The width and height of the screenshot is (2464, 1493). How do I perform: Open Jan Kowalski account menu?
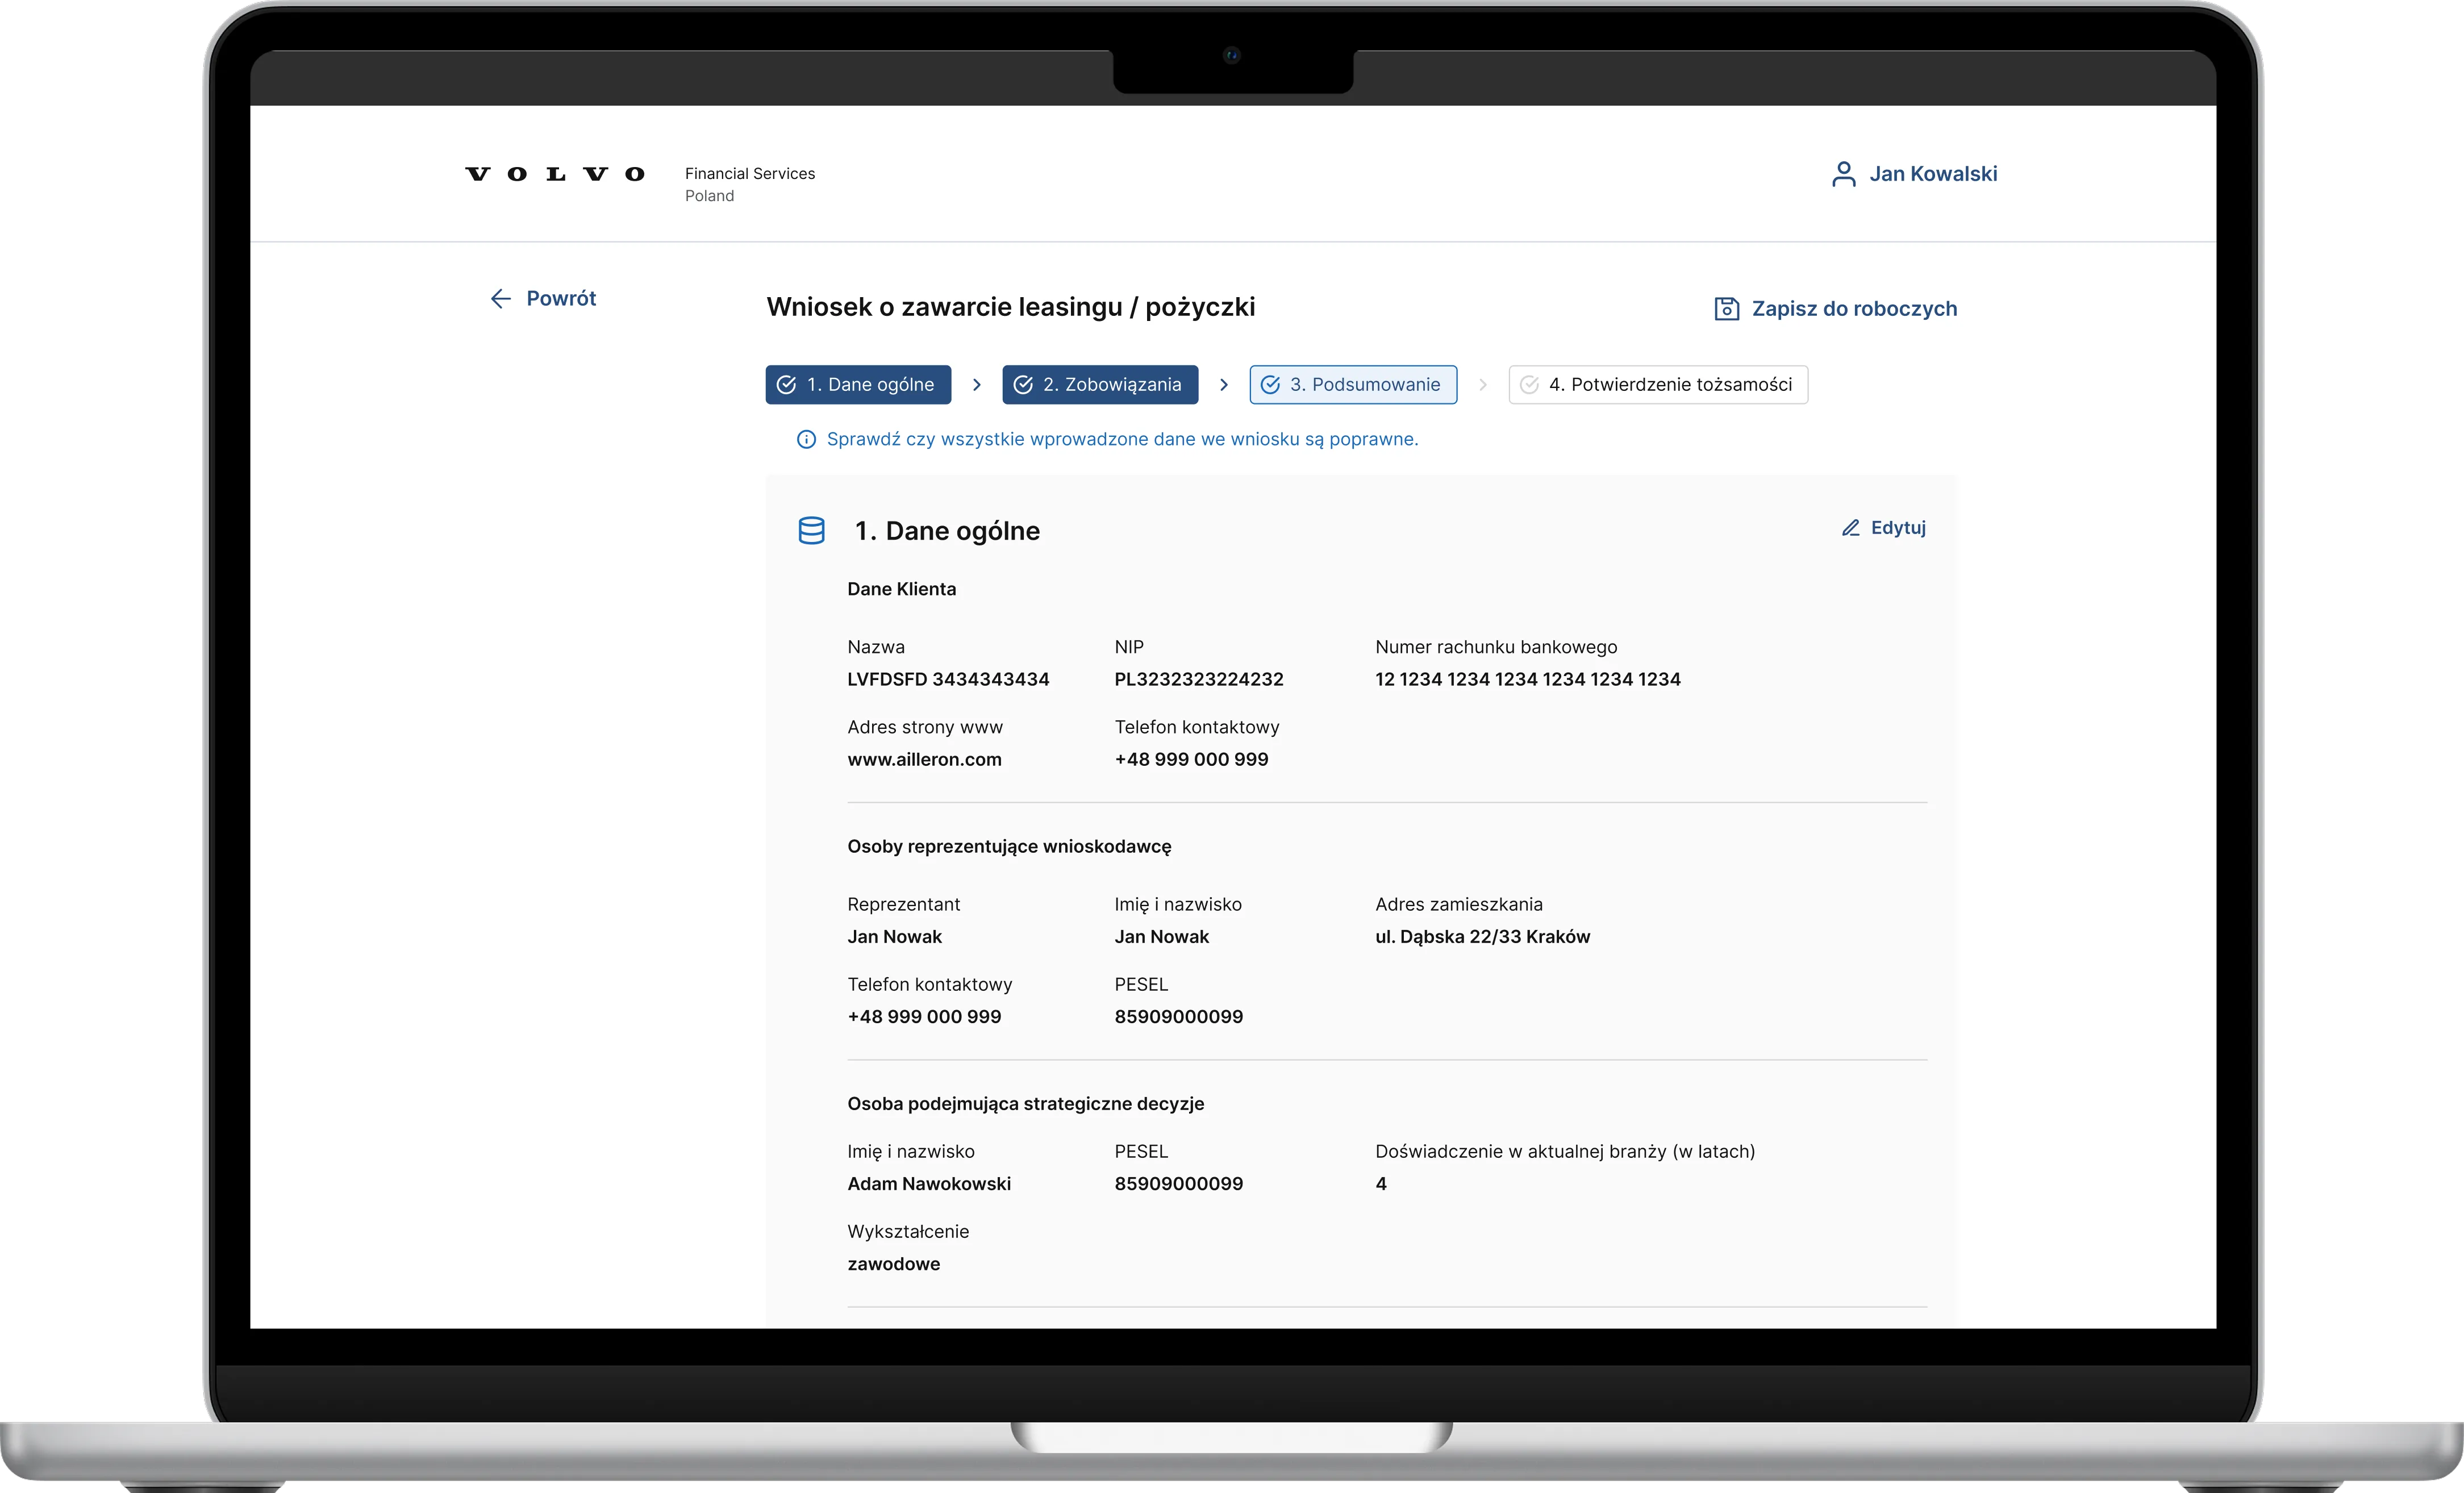[1914, 174]
